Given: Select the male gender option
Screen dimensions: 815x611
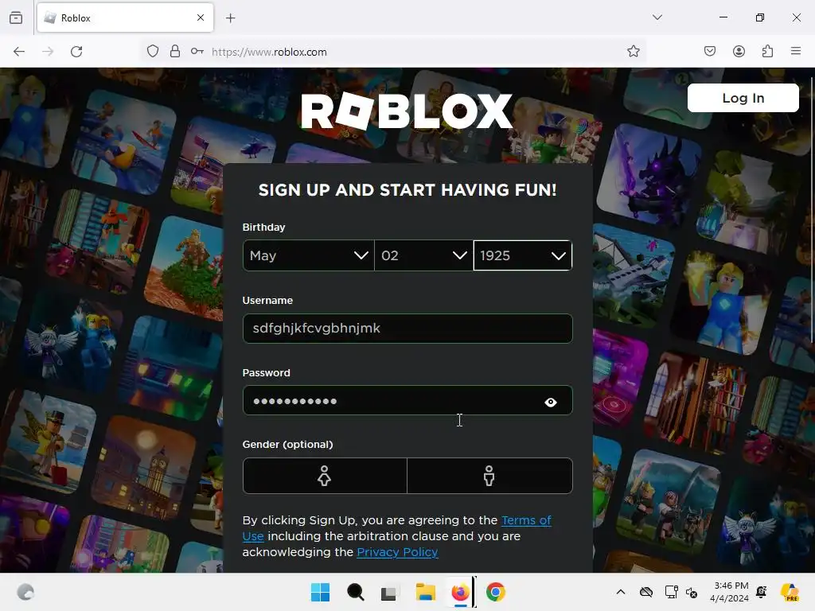Looking at the screenshot, I should 489,476.
